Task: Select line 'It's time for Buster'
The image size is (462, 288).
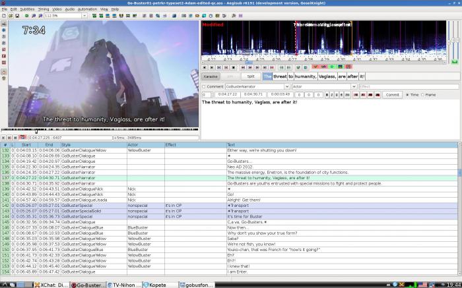Action: pos(245,217)
